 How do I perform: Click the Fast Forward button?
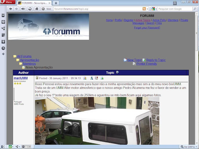click(x=23, y=9)
